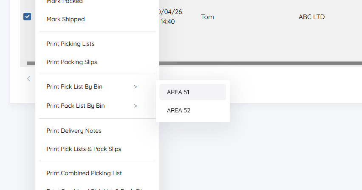
Task: Expand the Print Pick List By Bin chevron
Action: tap(136, 87)
